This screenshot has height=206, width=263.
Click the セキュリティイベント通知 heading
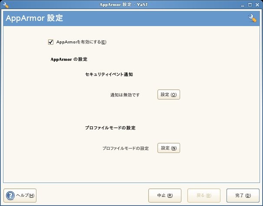[109, 74]
